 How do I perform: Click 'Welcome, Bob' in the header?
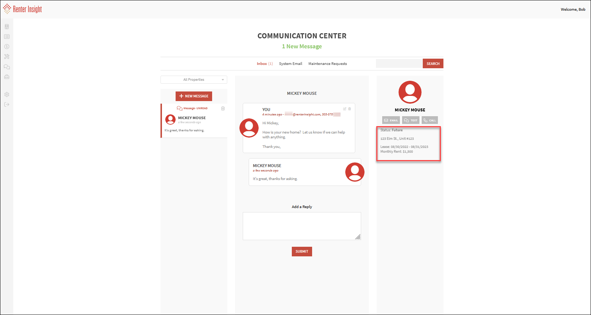pos(573,10)
